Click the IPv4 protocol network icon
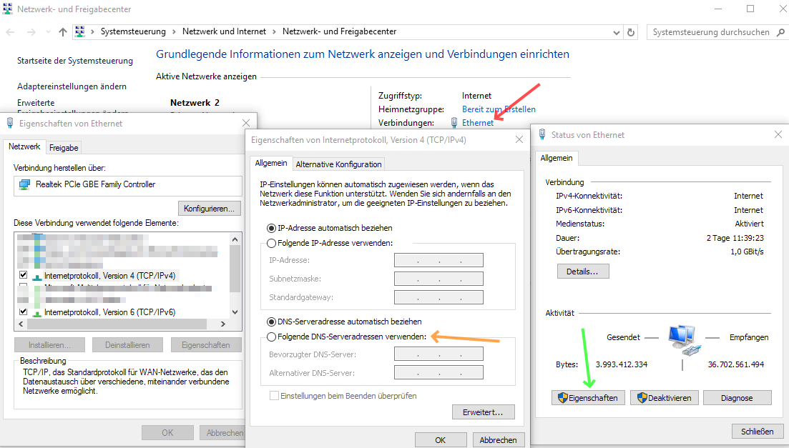789x448 pixels. [36, 276]
